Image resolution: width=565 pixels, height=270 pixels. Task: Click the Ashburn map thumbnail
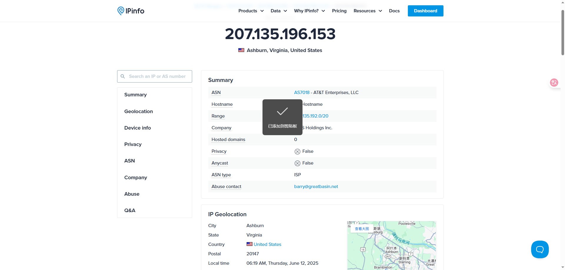[392, 245]
